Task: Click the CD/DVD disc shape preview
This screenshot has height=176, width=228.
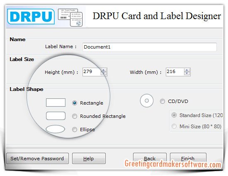Action: coord(147,100)
